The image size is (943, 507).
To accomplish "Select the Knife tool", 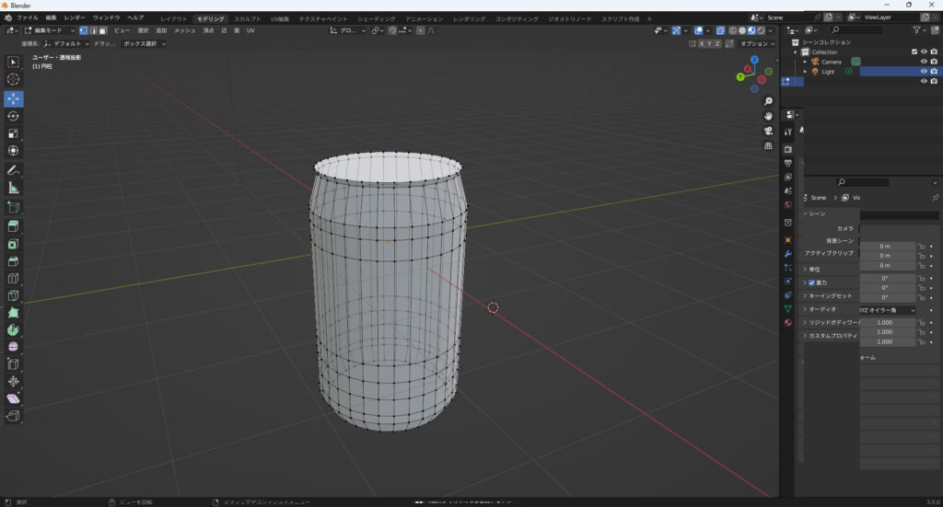I will [13, 295].
